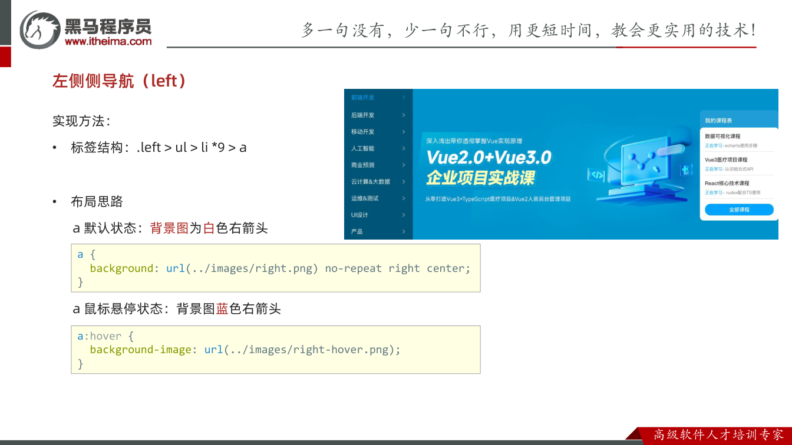Click the a 默认状态 description line
The image size is (792, 445).
[x=170, y=228]
